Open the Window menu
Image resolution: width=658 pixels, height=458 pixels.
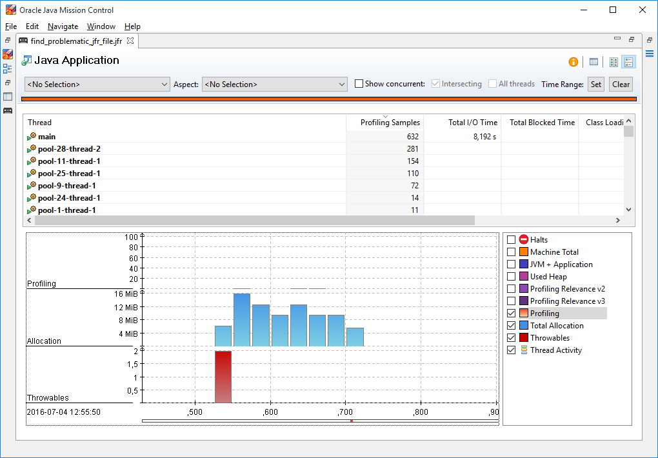101,26
